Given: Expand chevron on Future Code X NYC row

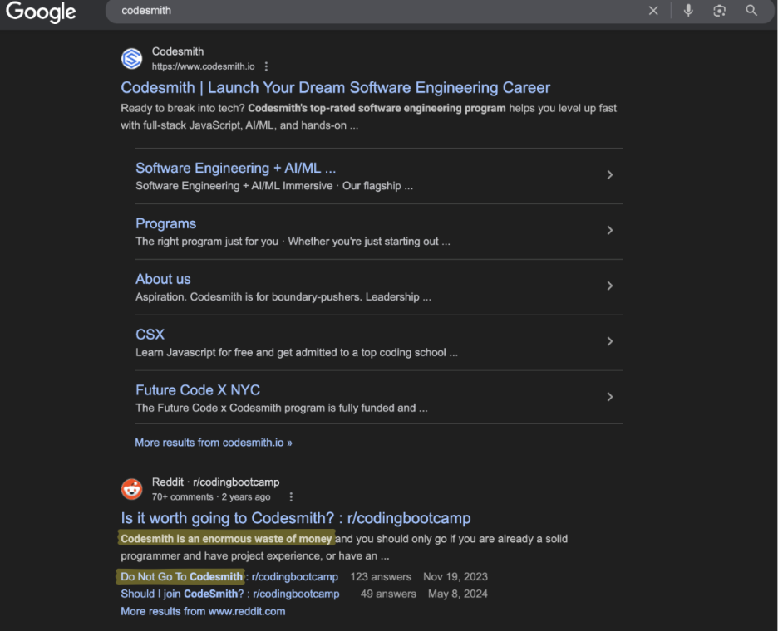Looking at the screenshot, I should tap(610, 397).
